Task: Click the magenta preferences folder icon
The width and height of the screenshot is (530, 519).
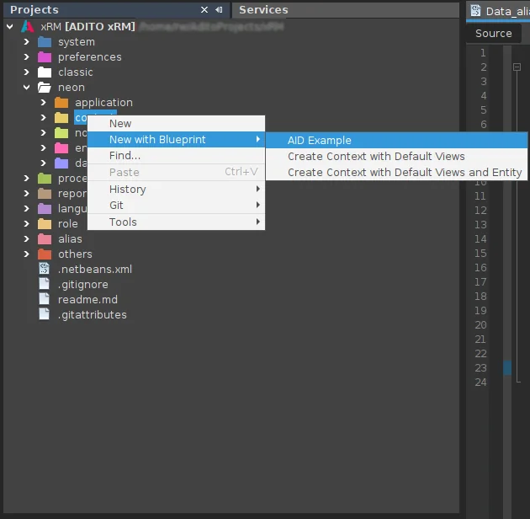Action: click(x=45, y=57)
